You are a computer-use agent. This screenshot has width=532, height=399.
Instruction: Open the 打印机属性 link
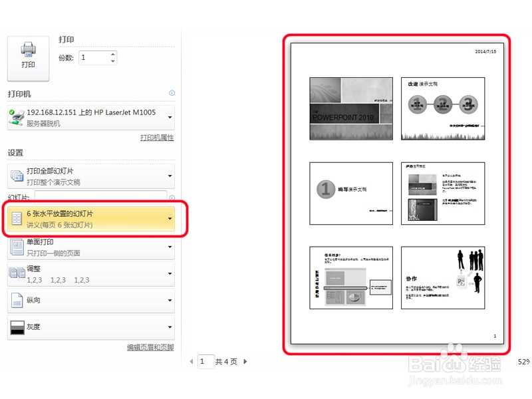coord(157,138)
